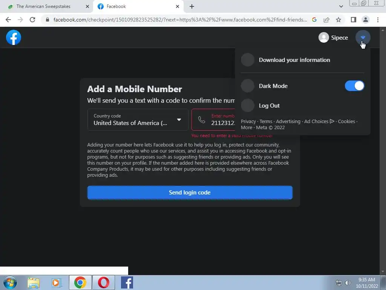Close The American Sweepstakes tab
Viewport: 386px width, 290px height.
87,6
